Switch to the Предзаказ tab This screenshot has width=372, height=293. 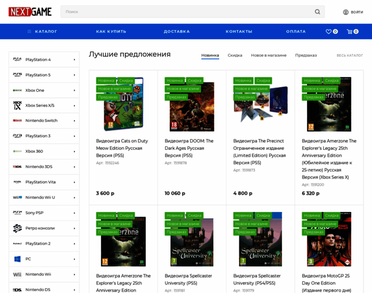[306, 55]
